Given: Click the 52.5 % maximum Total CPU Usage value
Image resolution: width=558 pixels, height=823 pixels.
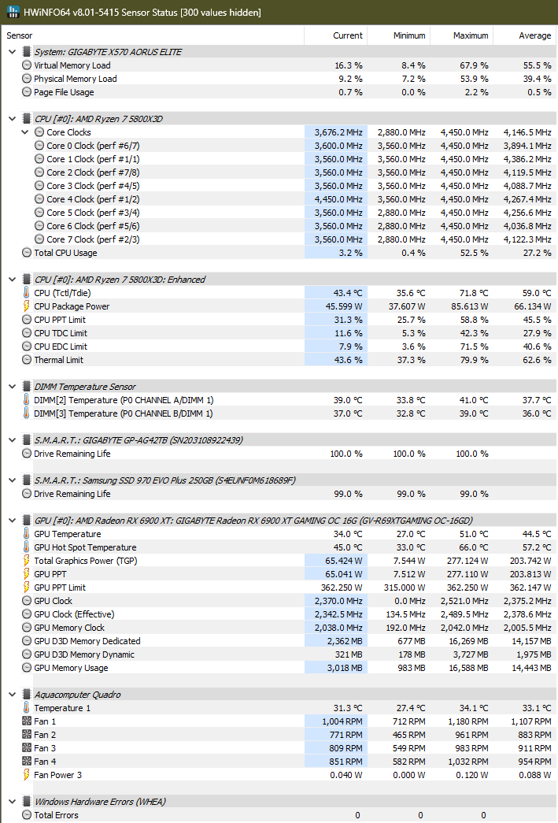Looking at the screenshot, I should point(472,253).
